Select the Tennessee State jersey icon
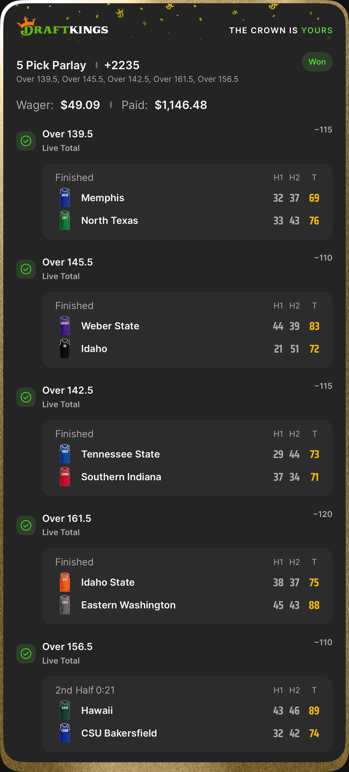The height and width of the screenshot is (772, 349). coord(65,454)
